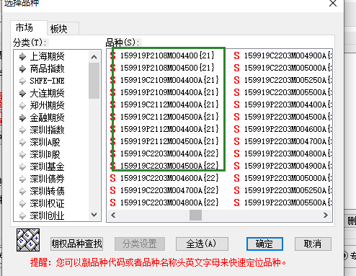Click the 期权品种查找 button

[76, 244]
